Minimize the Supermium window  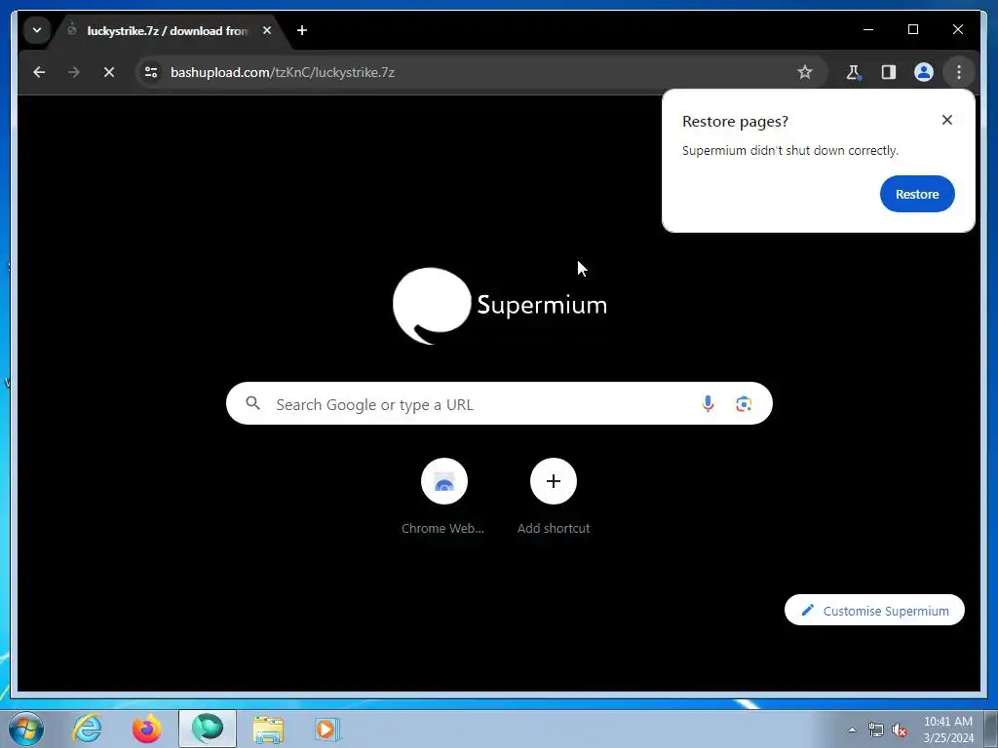(868, 29)
